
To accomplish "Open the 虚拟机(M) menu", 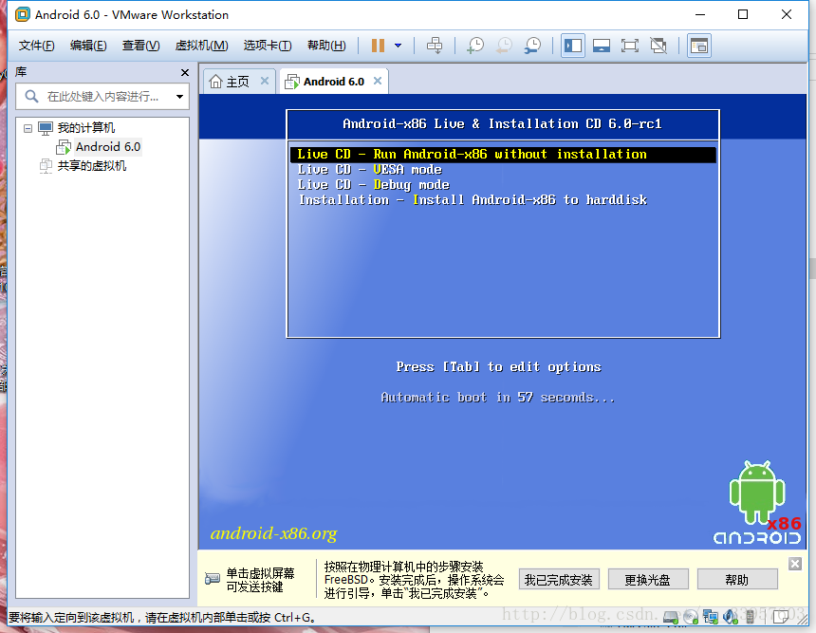I will click(x=201, y=46).
